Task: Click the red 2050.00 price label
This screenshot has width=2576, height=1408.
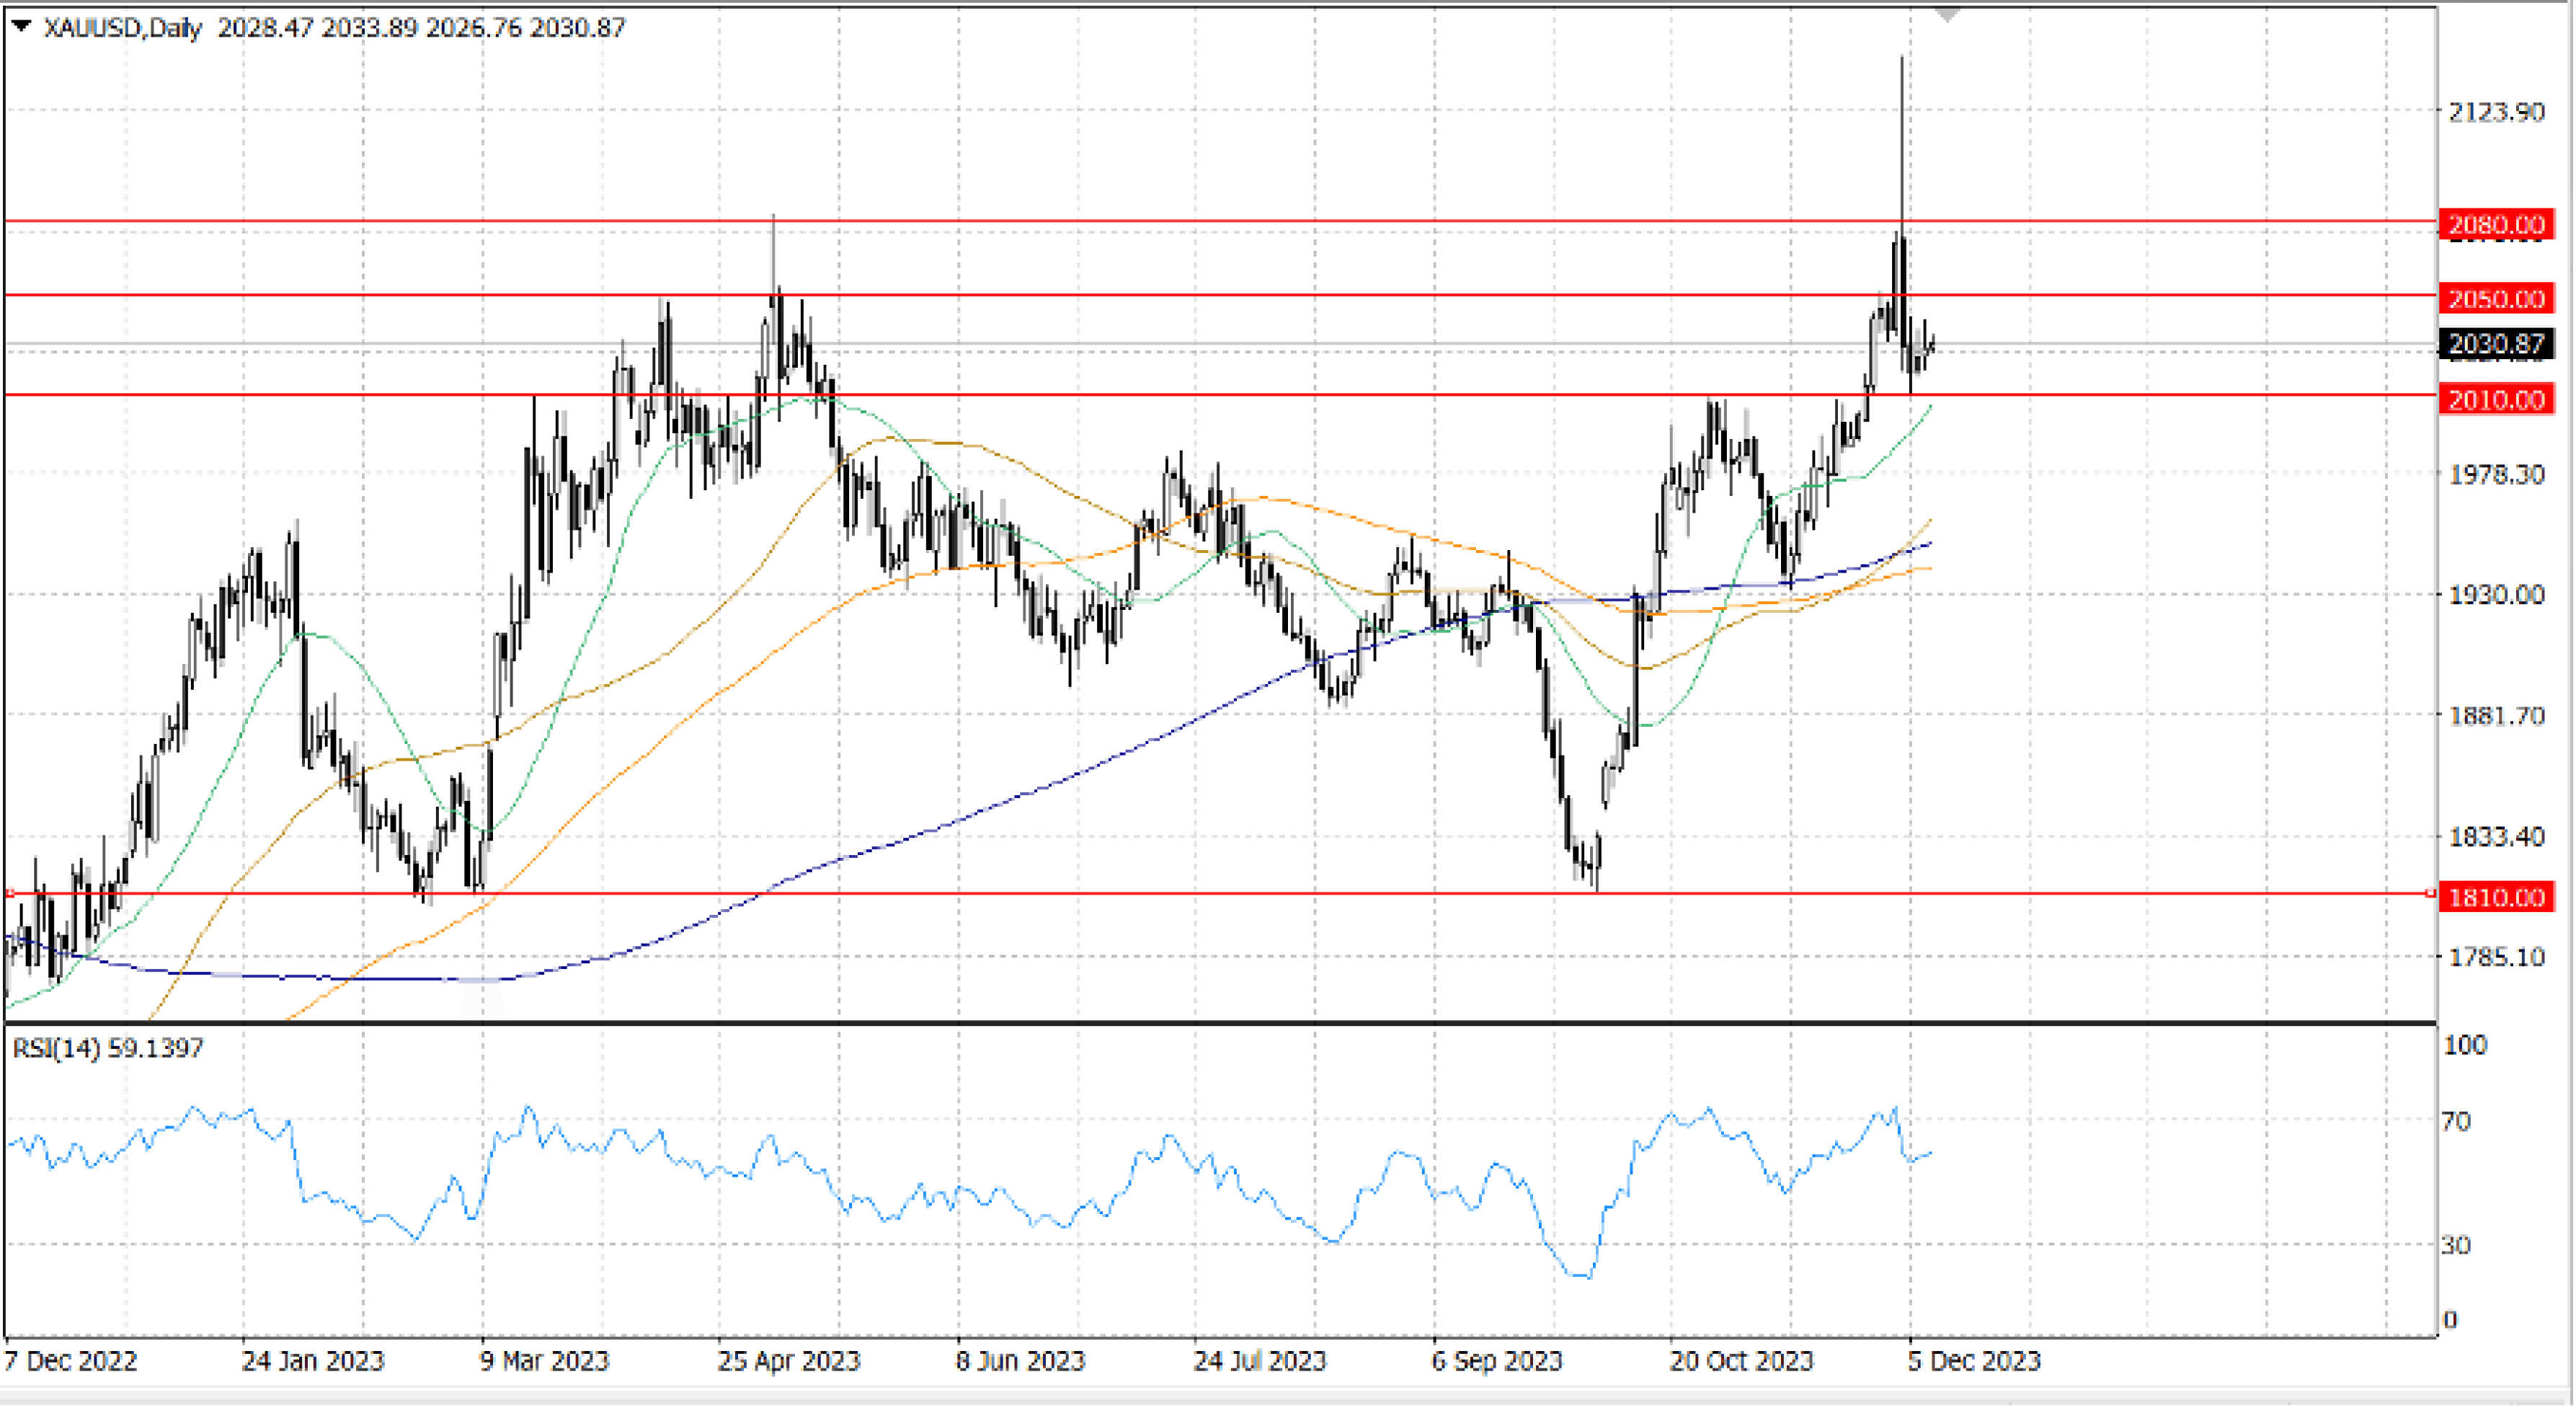Action: [x=2495, y=298]
